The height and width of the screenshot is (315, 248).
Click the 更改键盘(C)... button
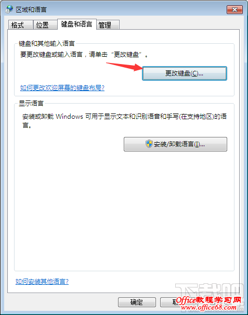click(185, 73)
